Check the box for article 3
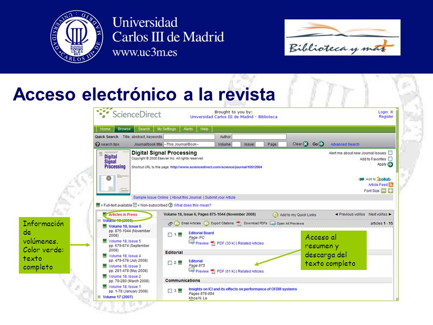 coord(170,291)
